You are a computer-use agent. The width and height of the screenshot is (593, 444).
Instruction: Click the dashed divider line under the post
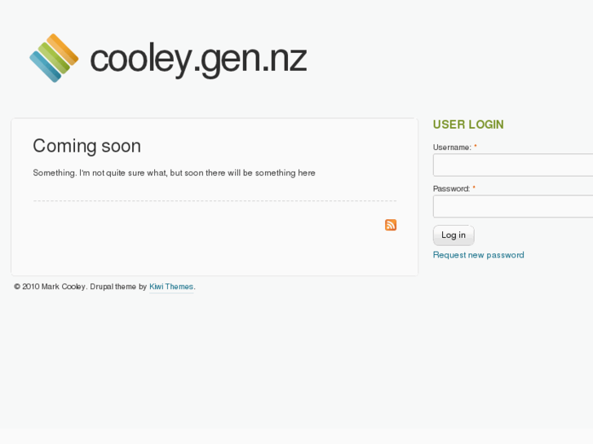pos(215,200)
